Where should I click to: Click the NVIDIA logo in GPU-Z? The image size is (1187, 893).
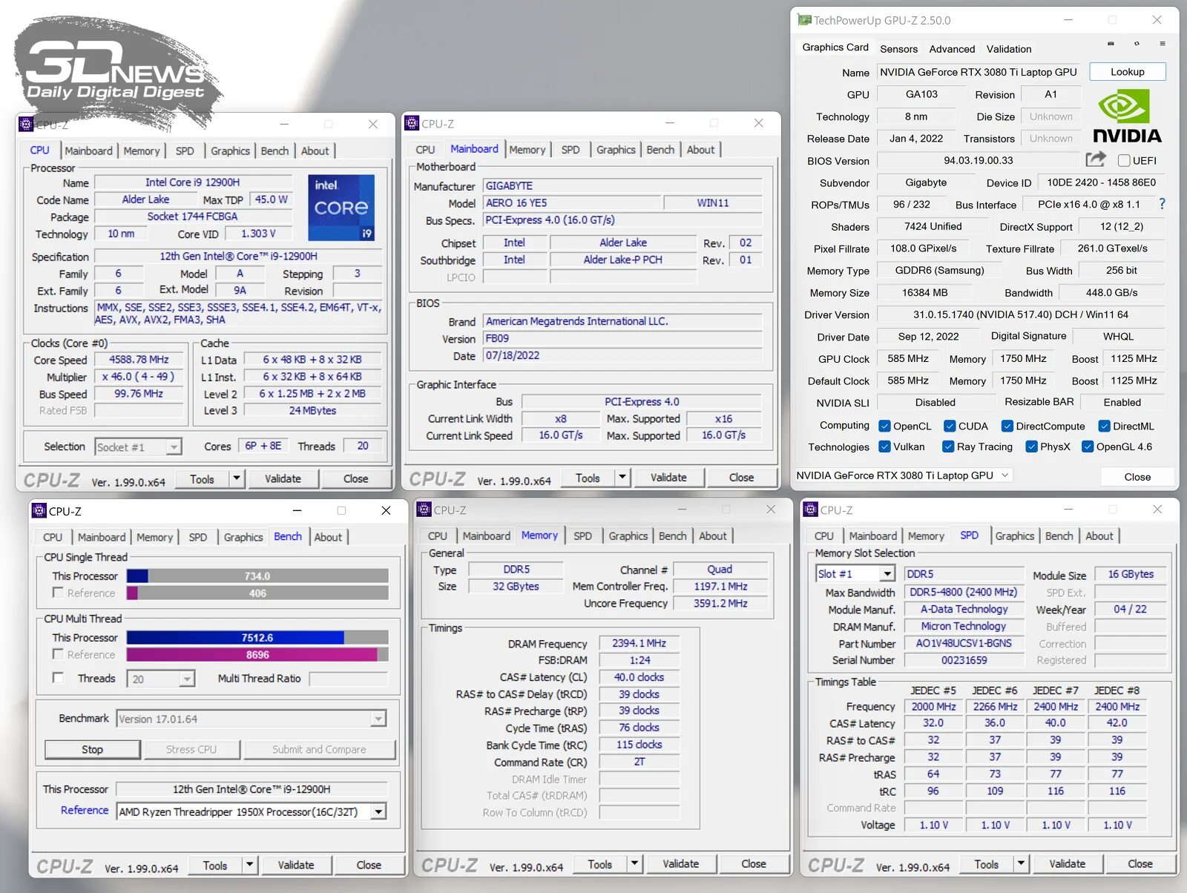pyautogui.click(x=1127, y=116)
